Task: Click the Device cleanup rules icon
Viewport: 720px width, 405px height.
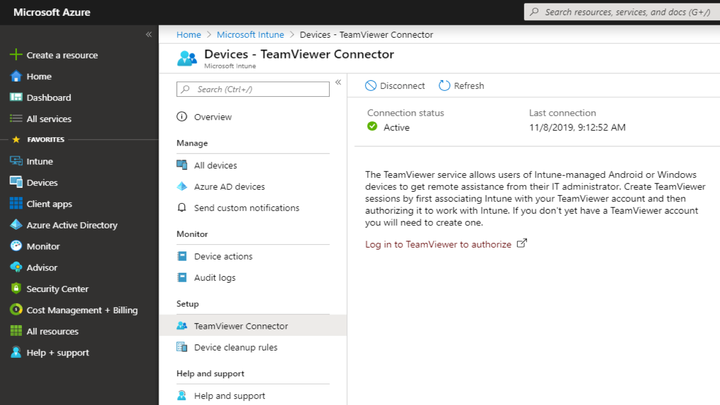Action: pos(182,347)
